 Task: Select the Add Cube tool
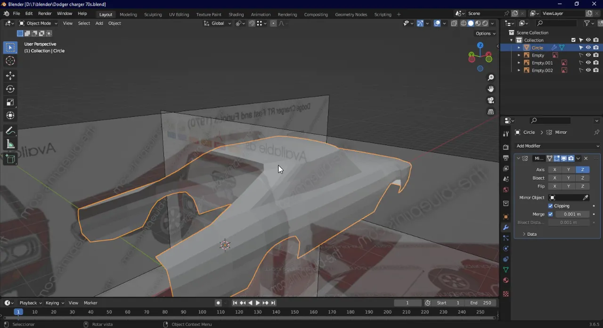coord(10,159)
